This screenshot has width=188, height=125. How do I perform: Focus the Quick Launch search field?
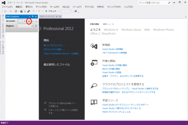153,3
